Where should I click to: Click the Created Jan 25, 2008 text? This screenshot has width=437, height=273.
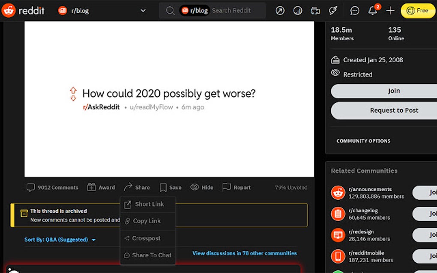tap(373, 60)
